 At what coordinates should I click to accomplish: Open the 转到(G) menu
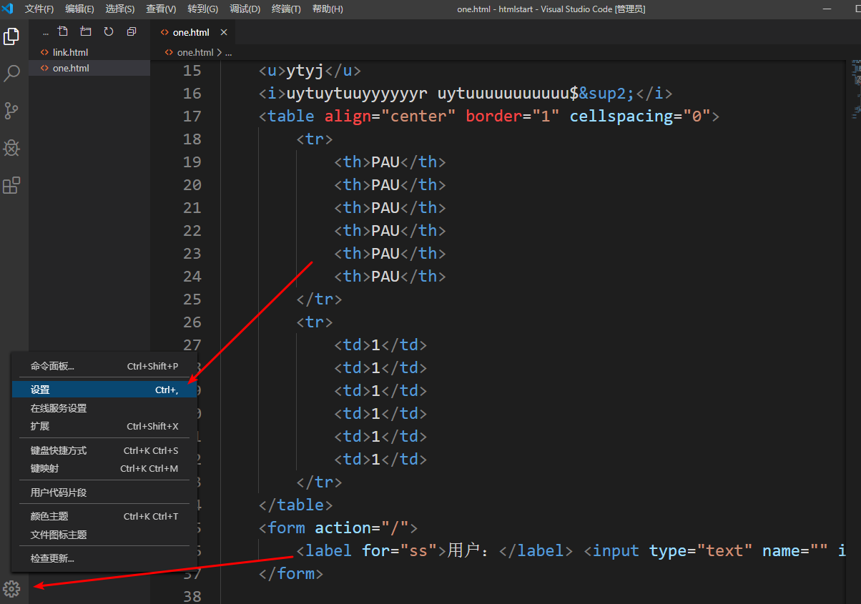(202, 9)
